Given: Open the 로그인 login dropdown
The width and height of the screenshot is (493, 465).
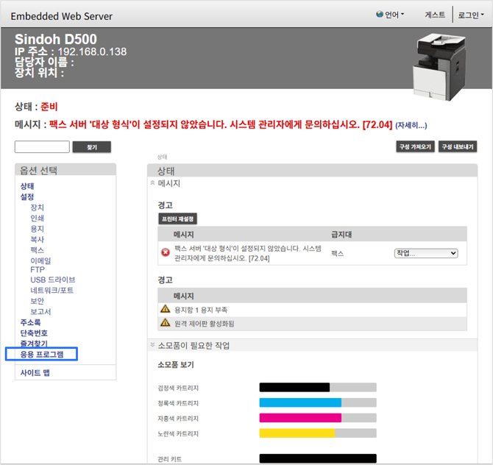Looking at the screenshot, I should click(471, 15).
